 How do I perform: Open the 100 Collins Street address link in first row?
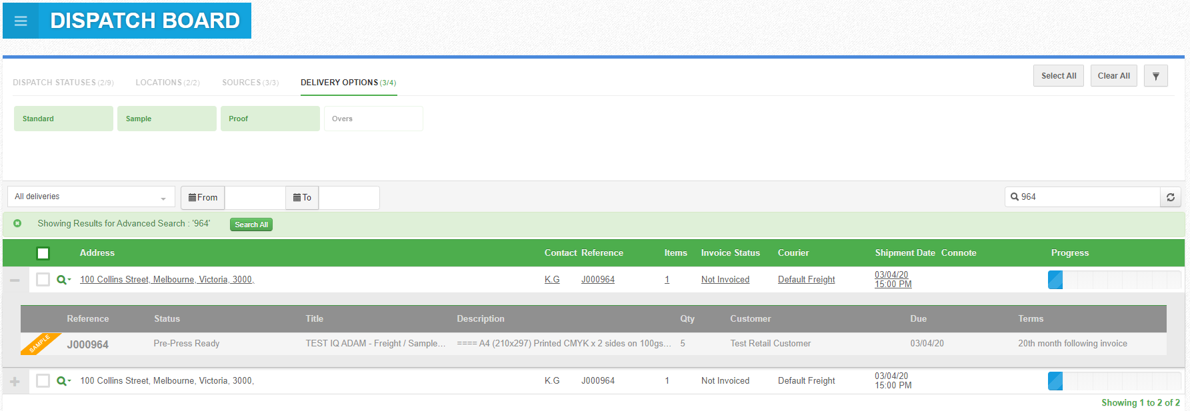(x=167, y=280)
